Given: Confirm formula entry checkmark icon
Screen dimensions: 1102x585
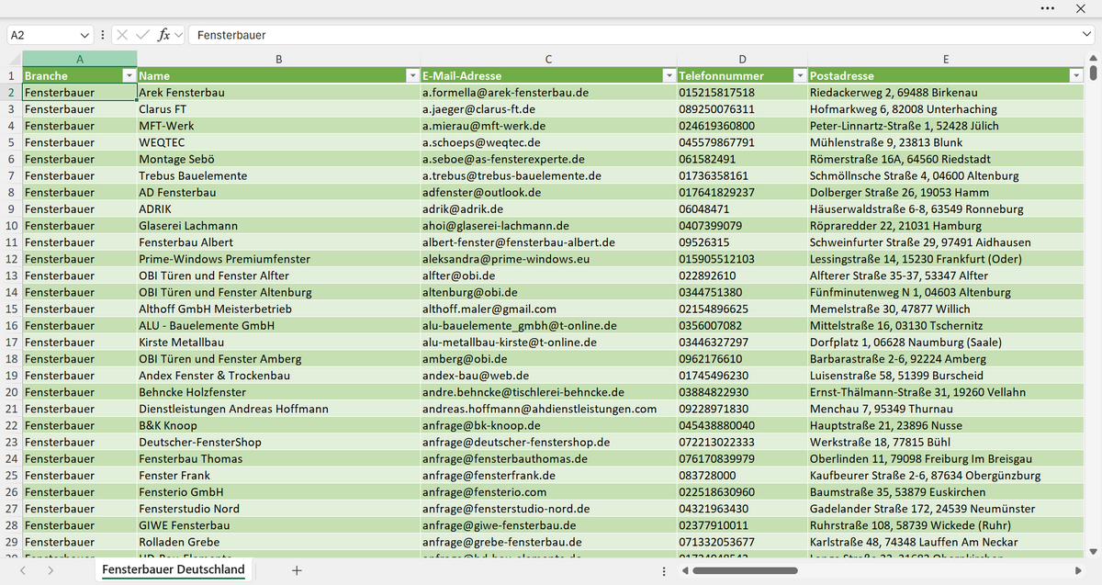Looking at the screenshot, I should [x=142, y=35].
